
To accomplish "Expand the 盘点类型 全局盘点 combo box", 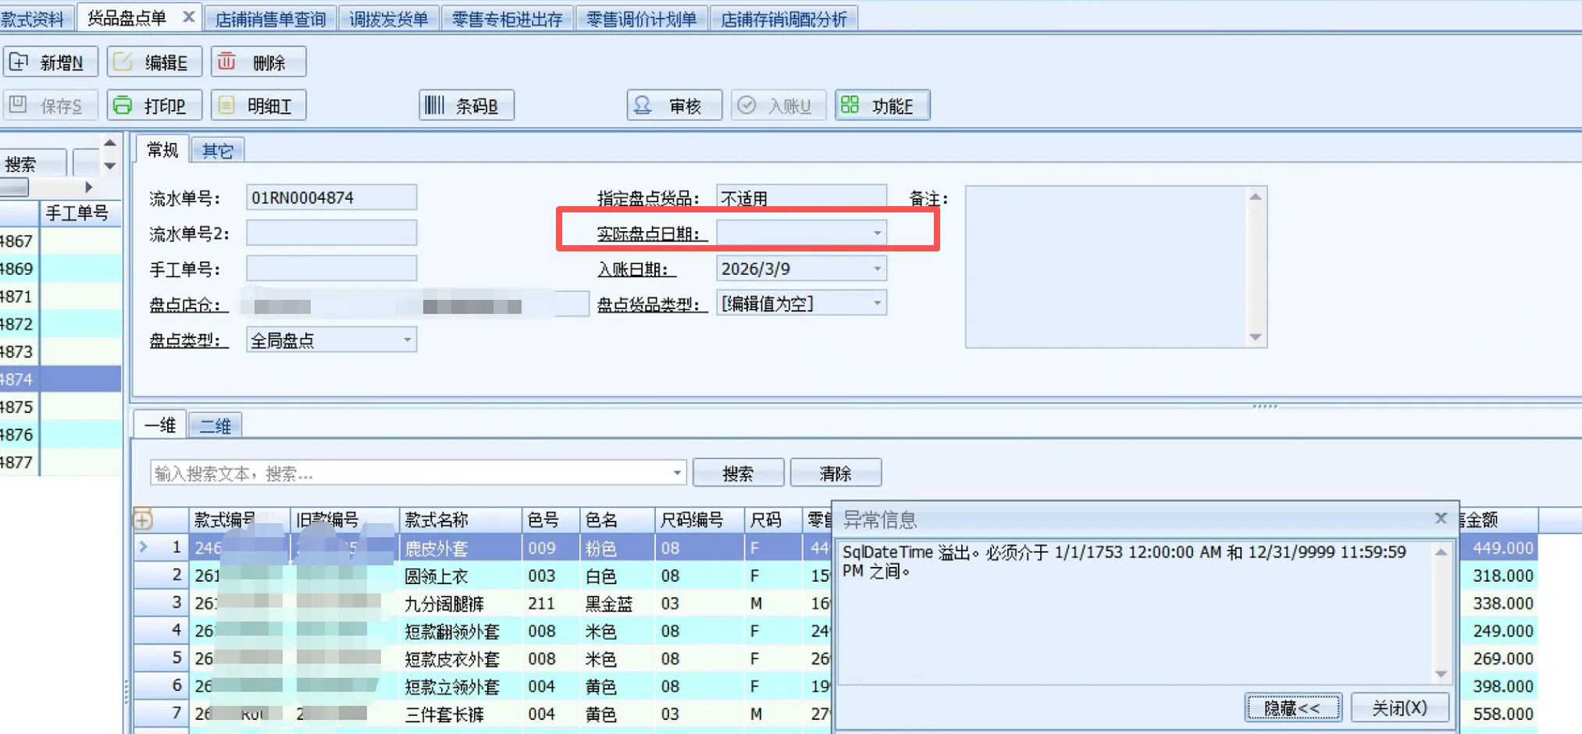I will [407, 340].
